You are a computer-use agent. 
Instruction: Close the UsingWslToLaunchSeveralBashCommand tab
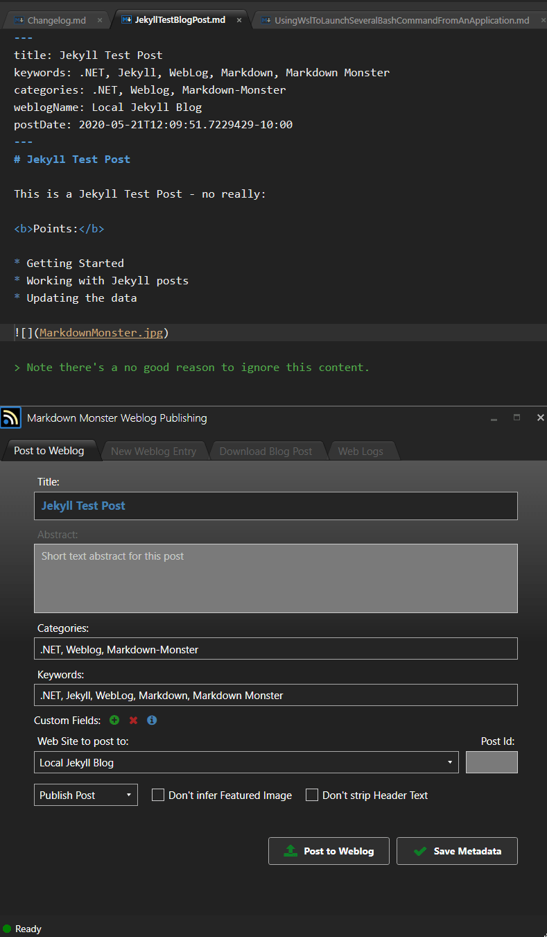pos(543,20)
